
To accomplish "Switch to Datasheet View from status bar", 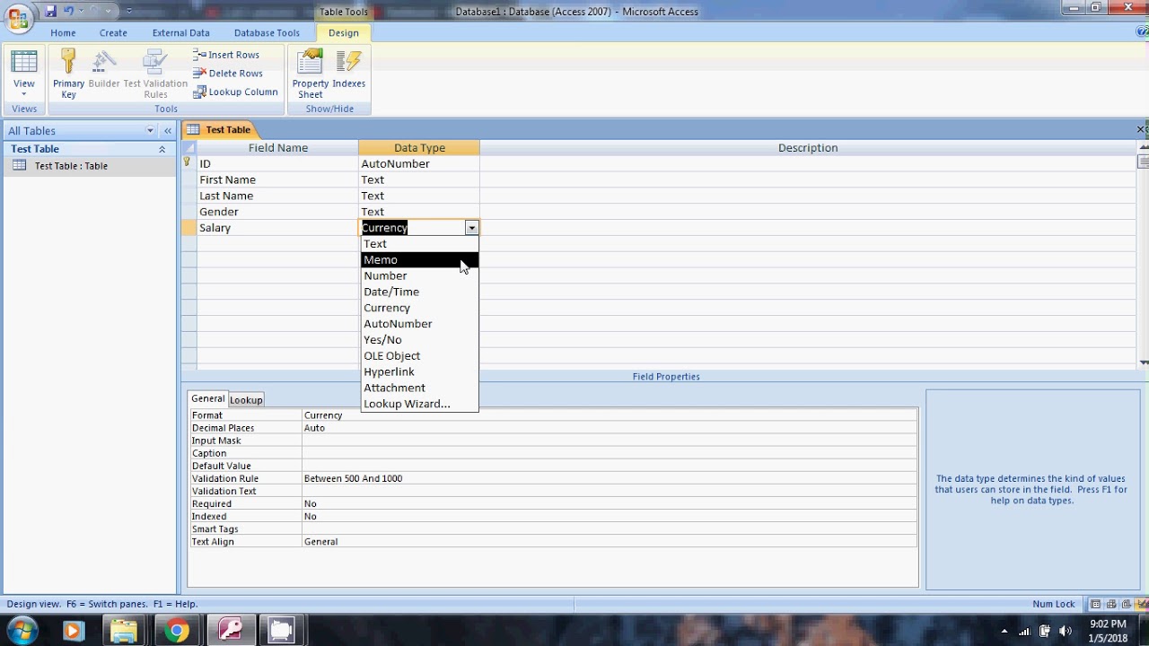I will pos(1095,605).
